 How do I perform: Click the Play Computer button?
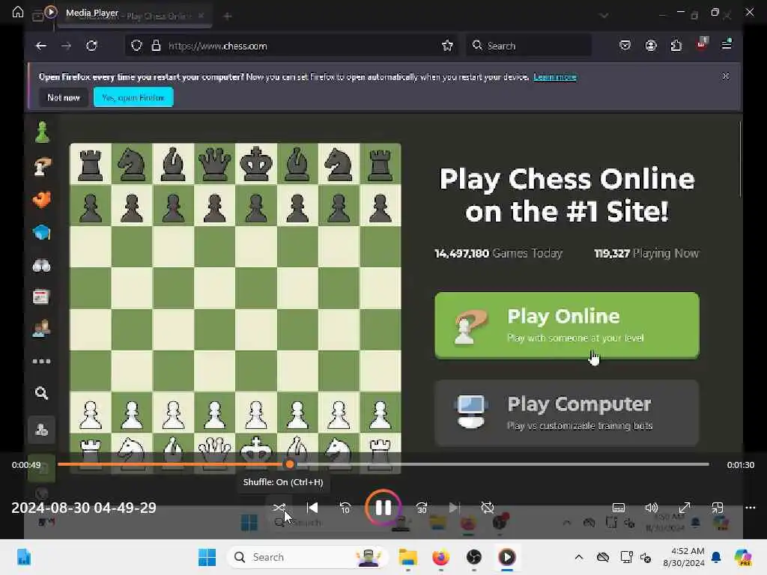tap(567, 413)
